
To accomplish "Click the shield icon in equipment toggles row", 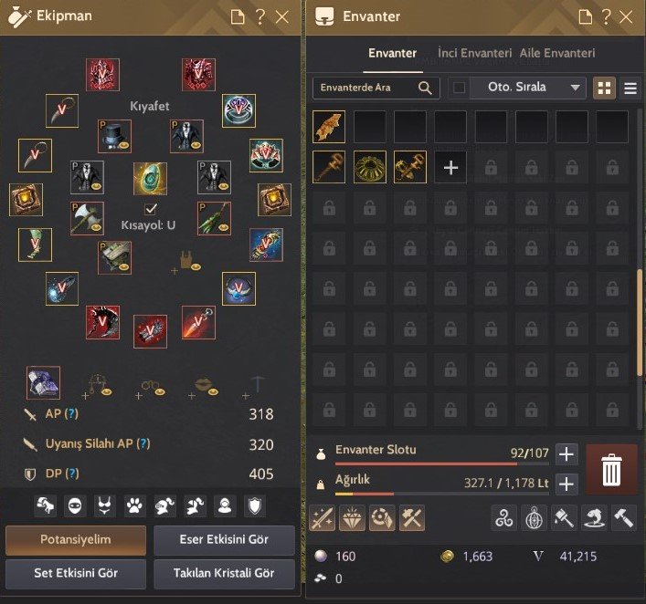I will pos(255,505).
